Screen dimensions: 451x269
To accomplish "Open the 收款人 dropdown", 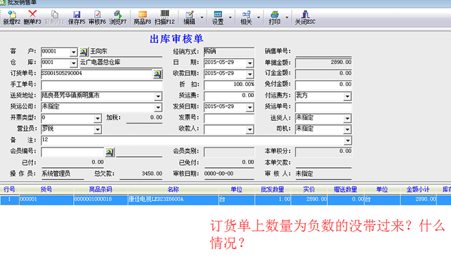I will coord(250,130).
